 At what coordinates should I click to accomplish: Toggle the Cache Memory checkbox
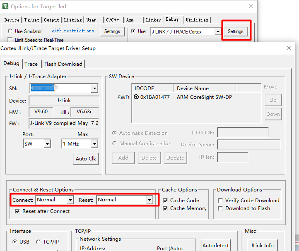[x=165, y=208]
